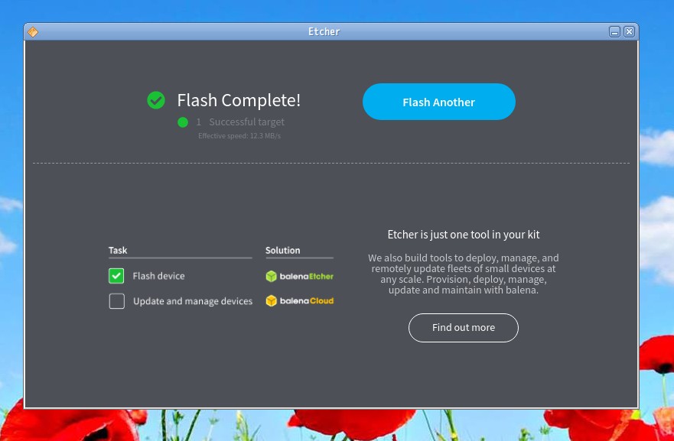Viewport: 674px width, 441px height.
Task: Click the green balenaEtcher cube logo
Action: click(271, 276)
